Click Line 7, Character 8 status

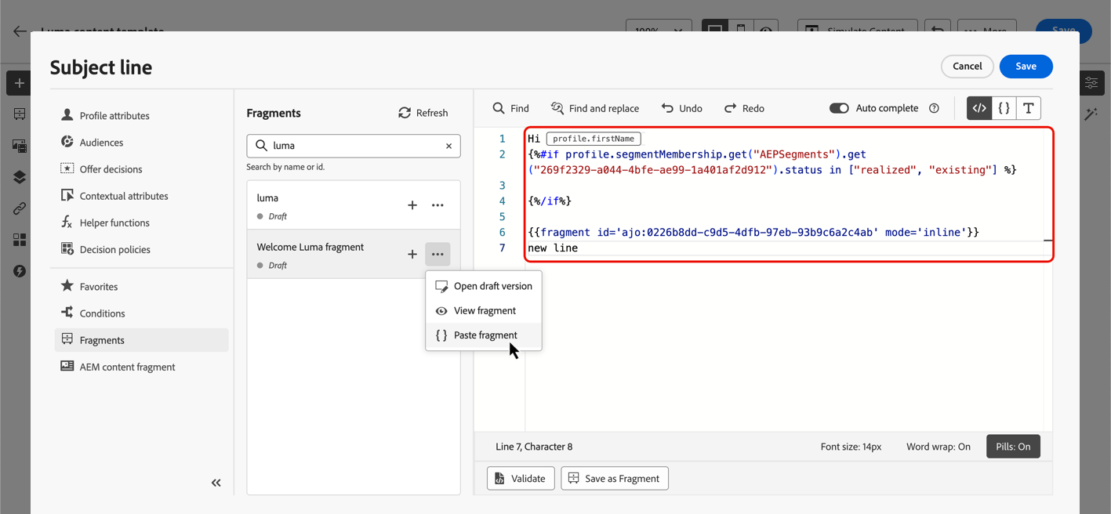click(x=534, y=447)
